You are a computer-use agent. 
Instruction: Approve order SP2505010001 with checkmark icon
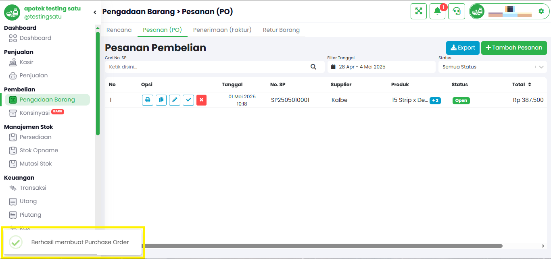[x=188, y=100]
